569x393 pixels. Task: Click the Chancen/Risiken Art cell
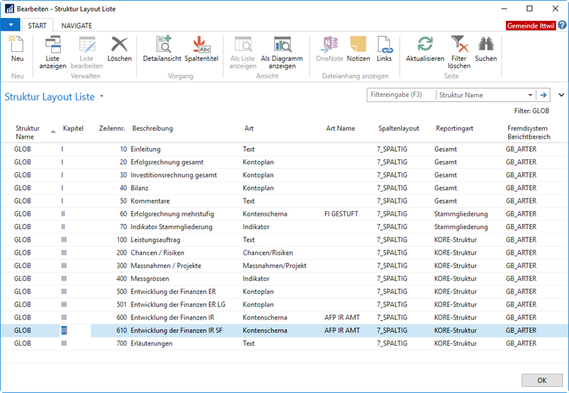click(x=267, y=252)
